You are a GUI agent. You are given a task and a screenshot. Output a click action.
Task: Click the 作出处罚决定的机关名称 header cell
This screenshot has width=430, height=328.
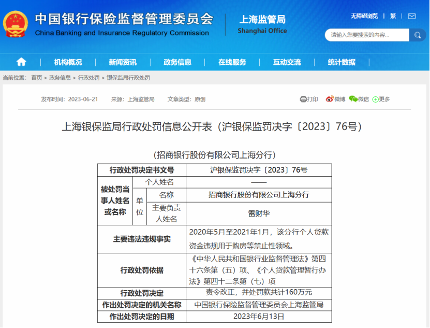(x=142, y=305)
